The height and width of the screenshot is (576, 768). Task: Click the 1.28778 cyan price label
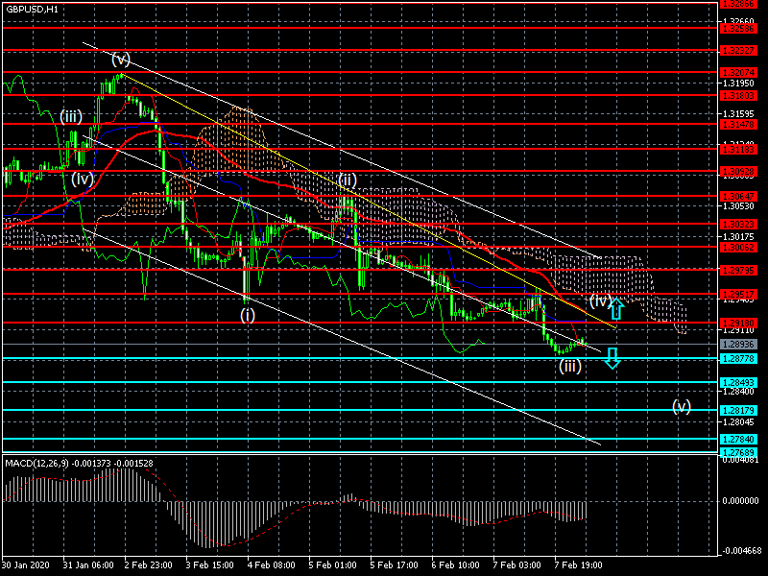(x=738, y=358)
